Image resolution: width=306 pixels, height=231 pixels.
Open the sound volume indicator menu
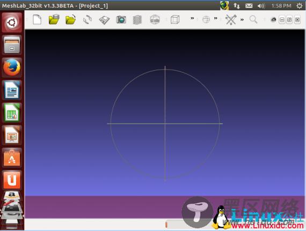tap(261, 6)
